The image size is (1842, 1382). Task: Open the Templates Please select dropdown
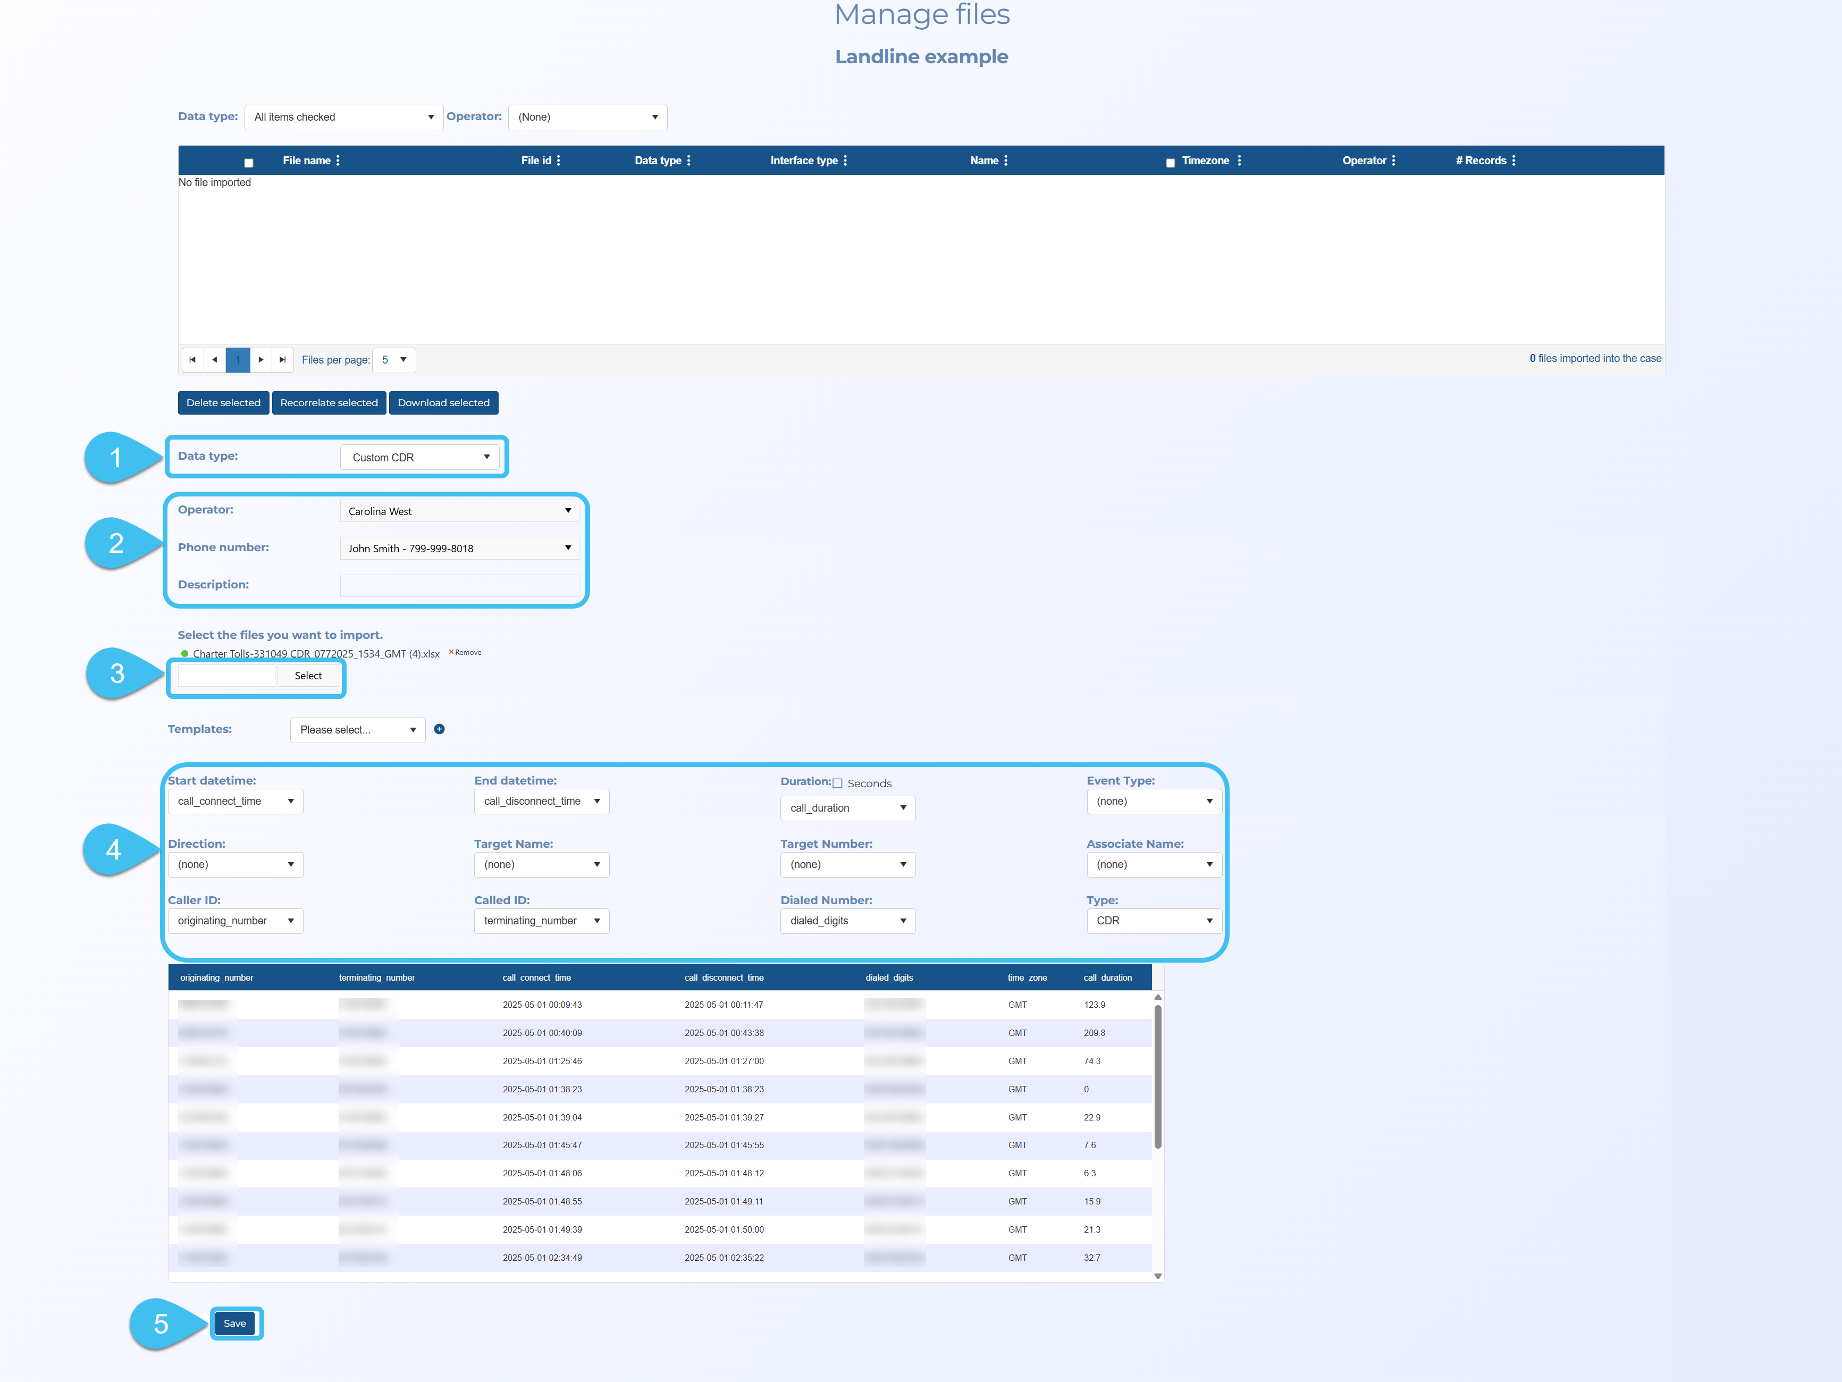coord(357,730)
